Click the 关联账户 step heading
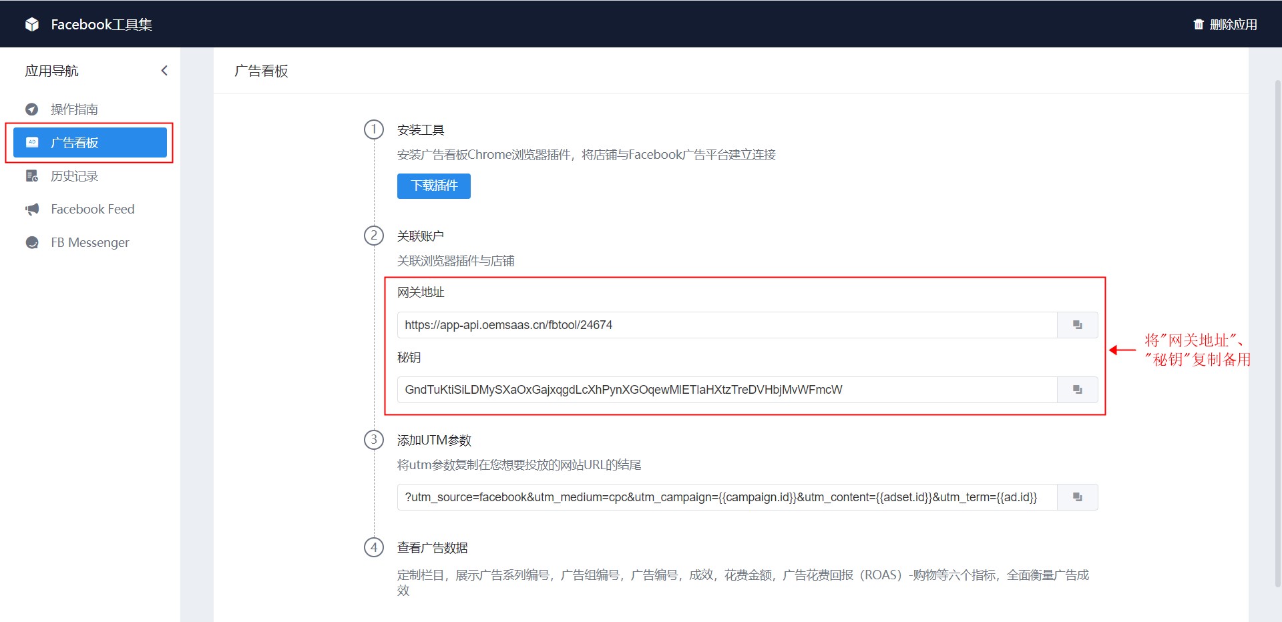 421,236
